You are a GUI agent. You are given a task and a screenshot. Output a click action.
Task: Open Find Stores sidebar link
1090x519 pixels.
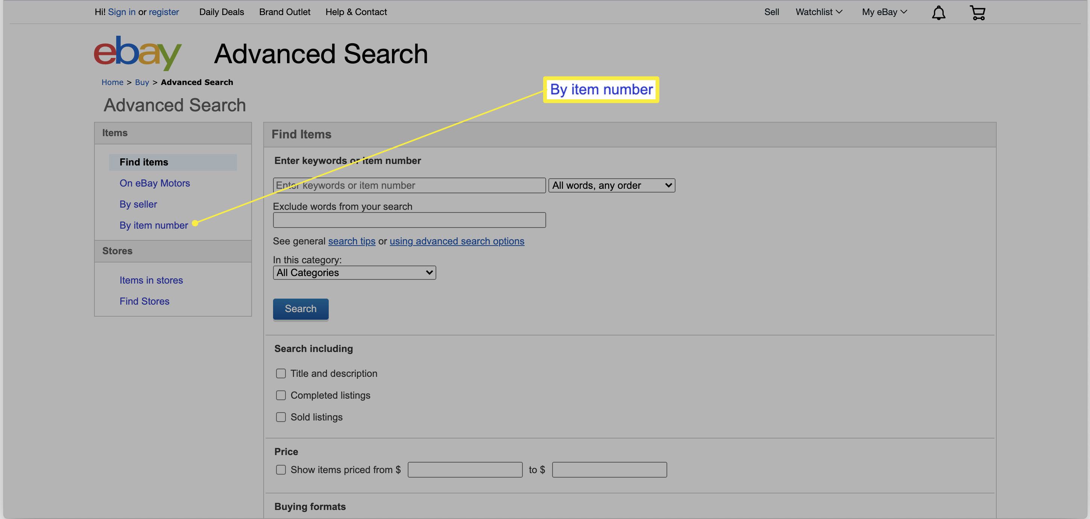tap(144, 301)
